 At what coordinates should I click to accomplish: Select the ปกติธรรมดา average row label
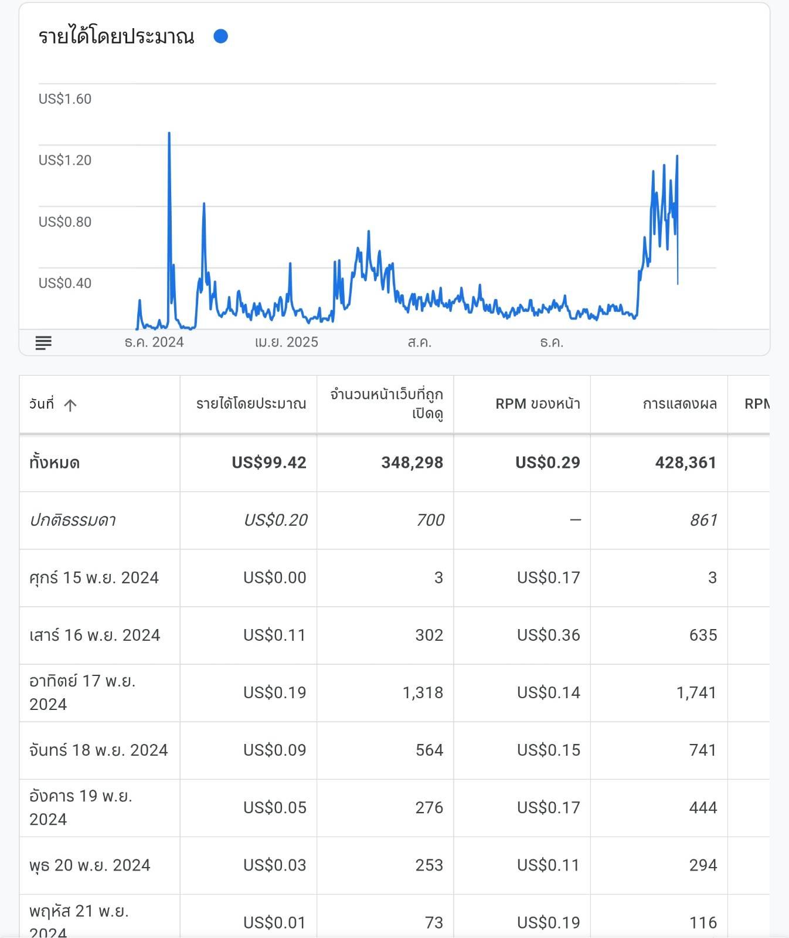(73, 520)
